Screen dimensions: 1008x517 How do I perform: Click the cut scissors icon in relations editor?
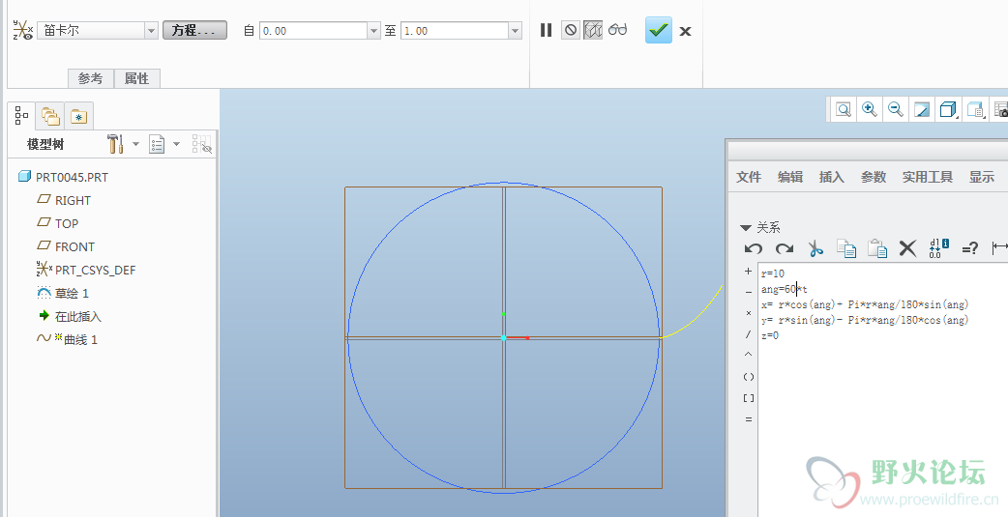[x=815, y=248]
